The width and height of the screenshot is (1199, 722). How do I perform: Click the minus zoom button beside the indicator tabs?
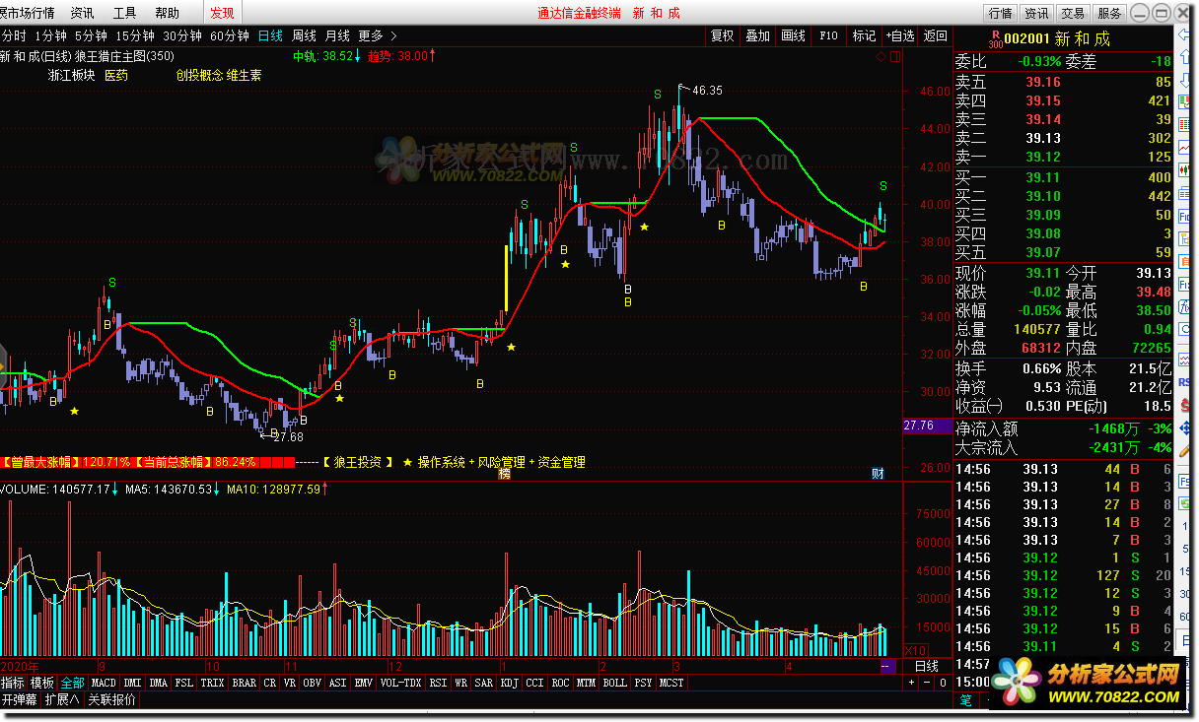pyautogui.click(x=926, y=683)
